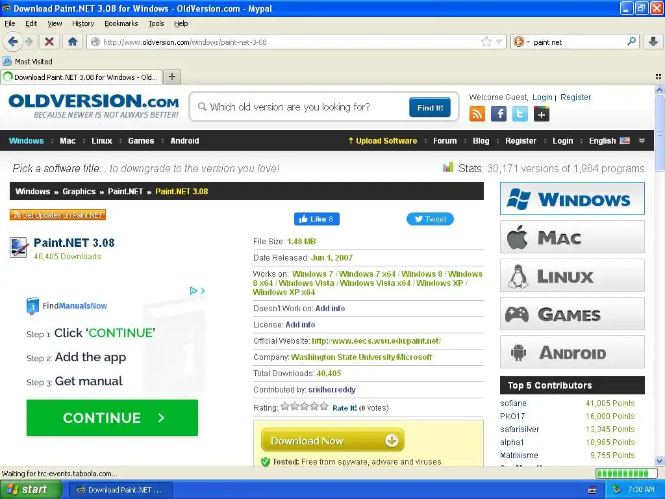Screen dimensions: 665x499
Task: Open the File menu
Action: click(10, 23)
